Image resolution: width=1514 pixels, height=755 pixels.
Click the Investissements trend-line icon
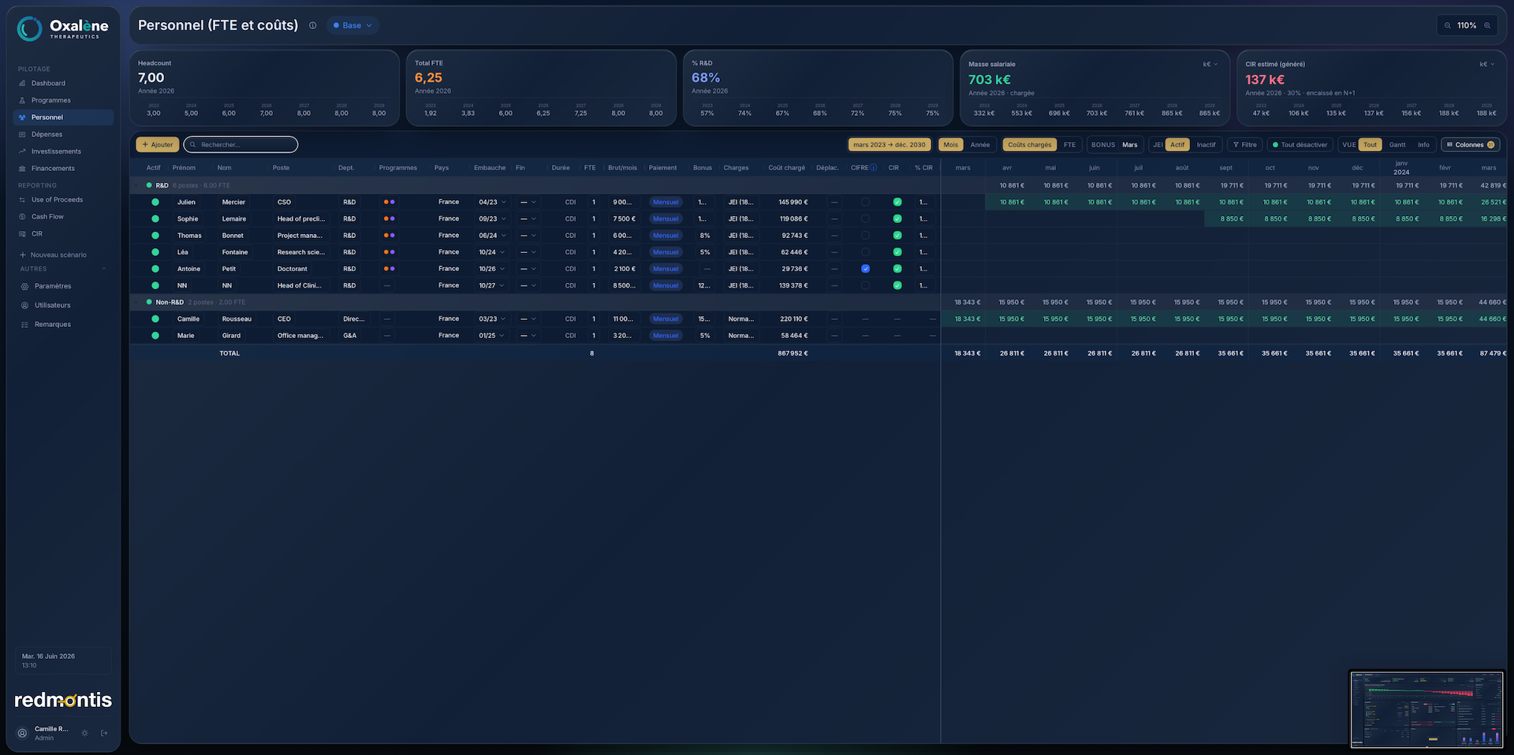click(22, 151)
